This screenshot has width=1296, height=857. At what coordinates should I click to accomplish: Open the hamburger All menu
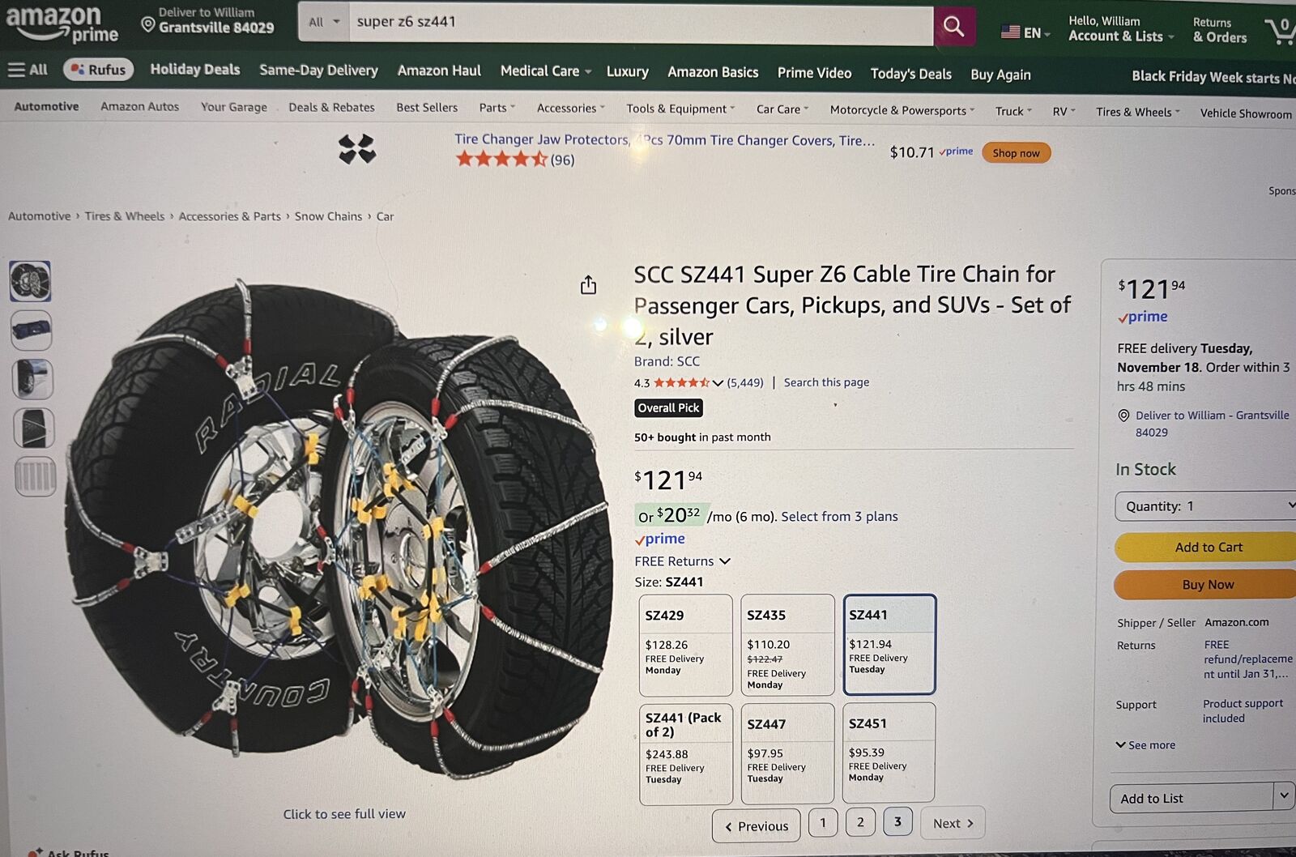pos(28,70)
